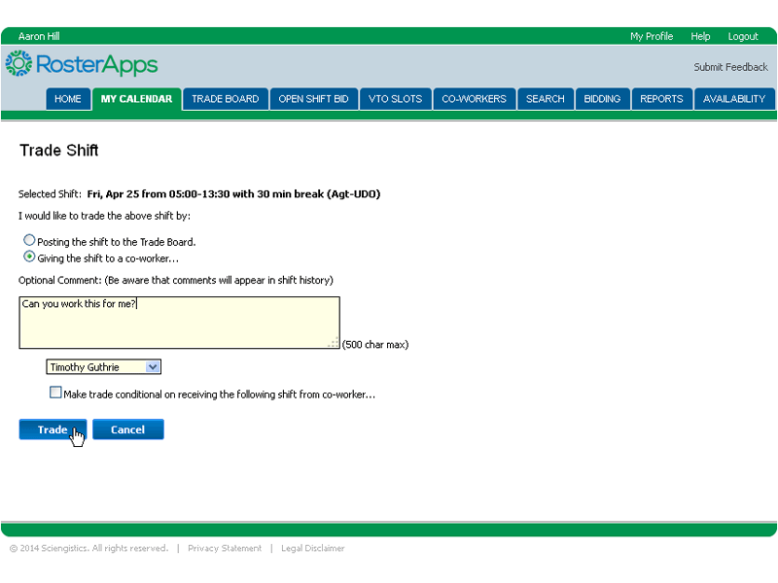Open the TRADE BOARD tab
This screenshot has height=583, width=778.
[225, 99]
